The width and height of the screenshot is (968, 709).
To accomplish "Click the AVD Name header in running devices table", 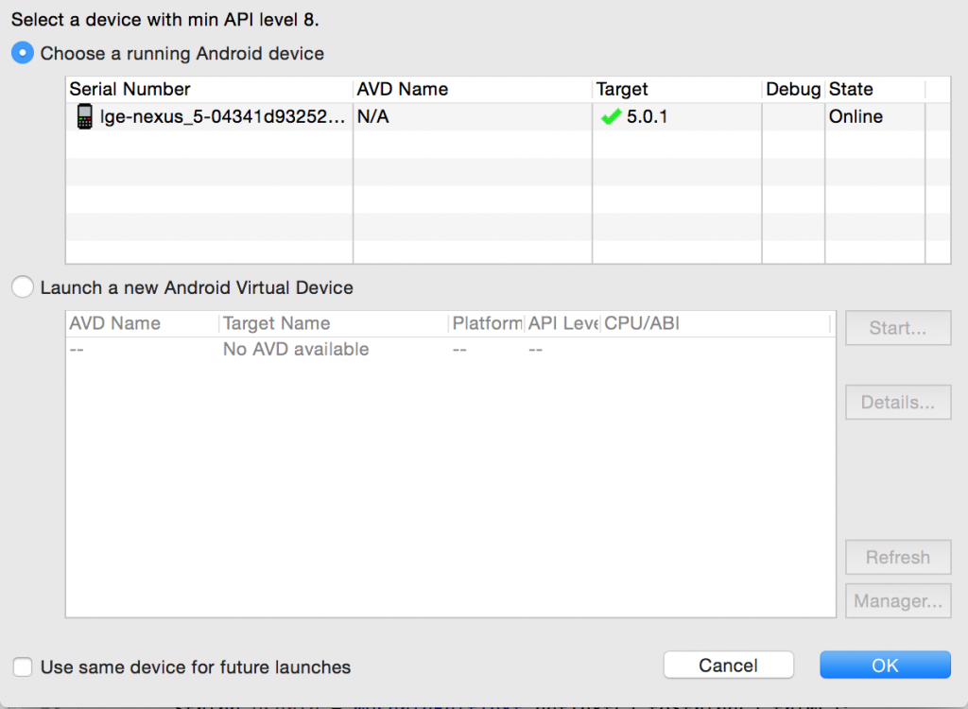I will [402, 90].
